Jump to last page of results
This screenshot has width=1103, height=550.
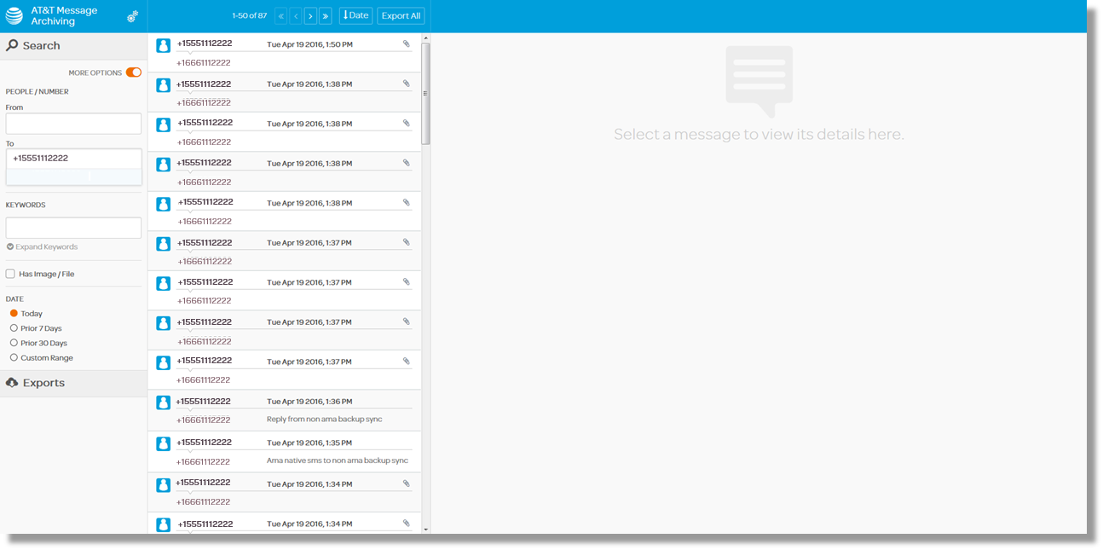click(325, 15)
